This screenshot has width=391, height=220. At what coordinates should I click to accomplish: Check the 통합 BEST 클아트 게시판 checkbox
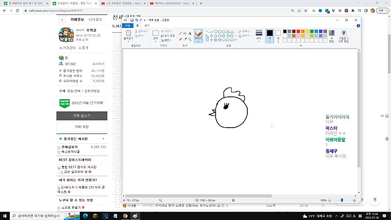pos(60,168)
